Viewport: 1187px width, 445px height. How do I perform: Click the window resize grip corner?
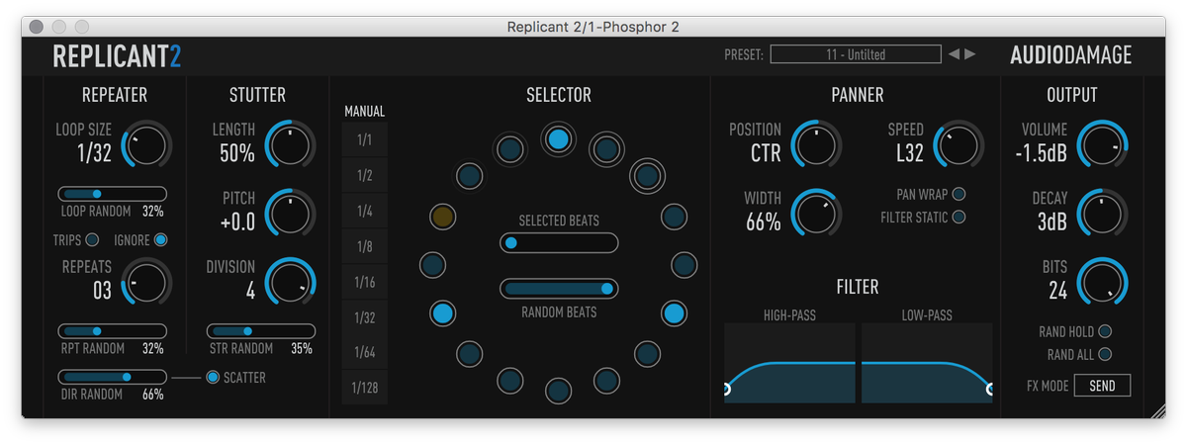(1157, 410)
